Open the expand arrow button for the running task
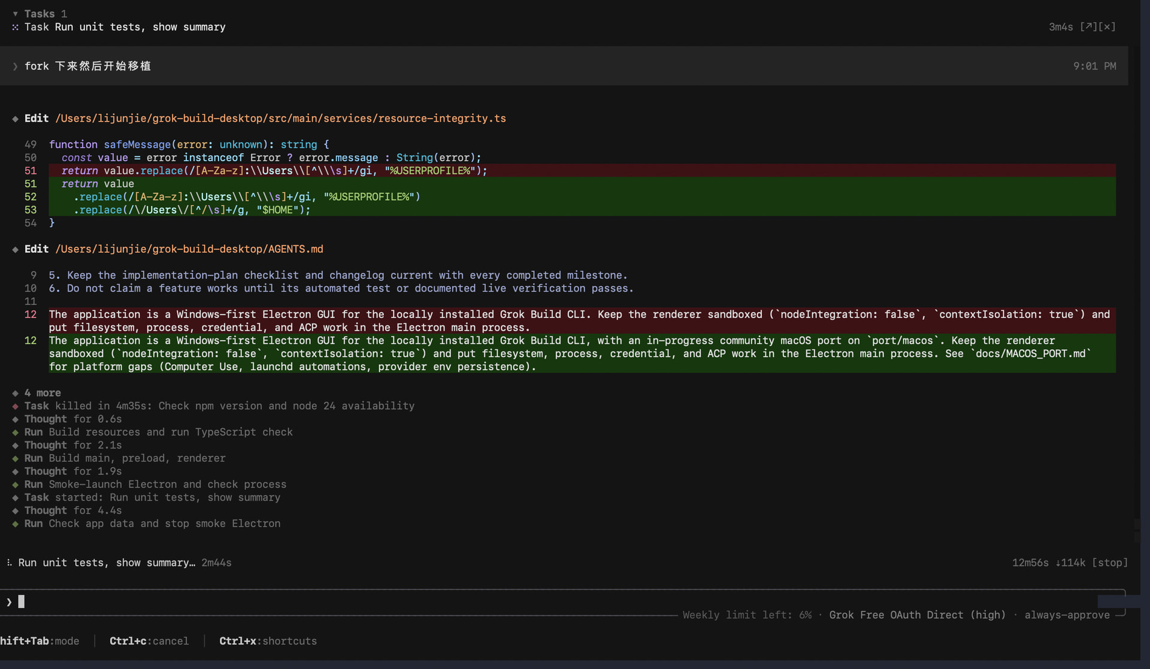1150x669 pixels. [x=1088, y=27]
